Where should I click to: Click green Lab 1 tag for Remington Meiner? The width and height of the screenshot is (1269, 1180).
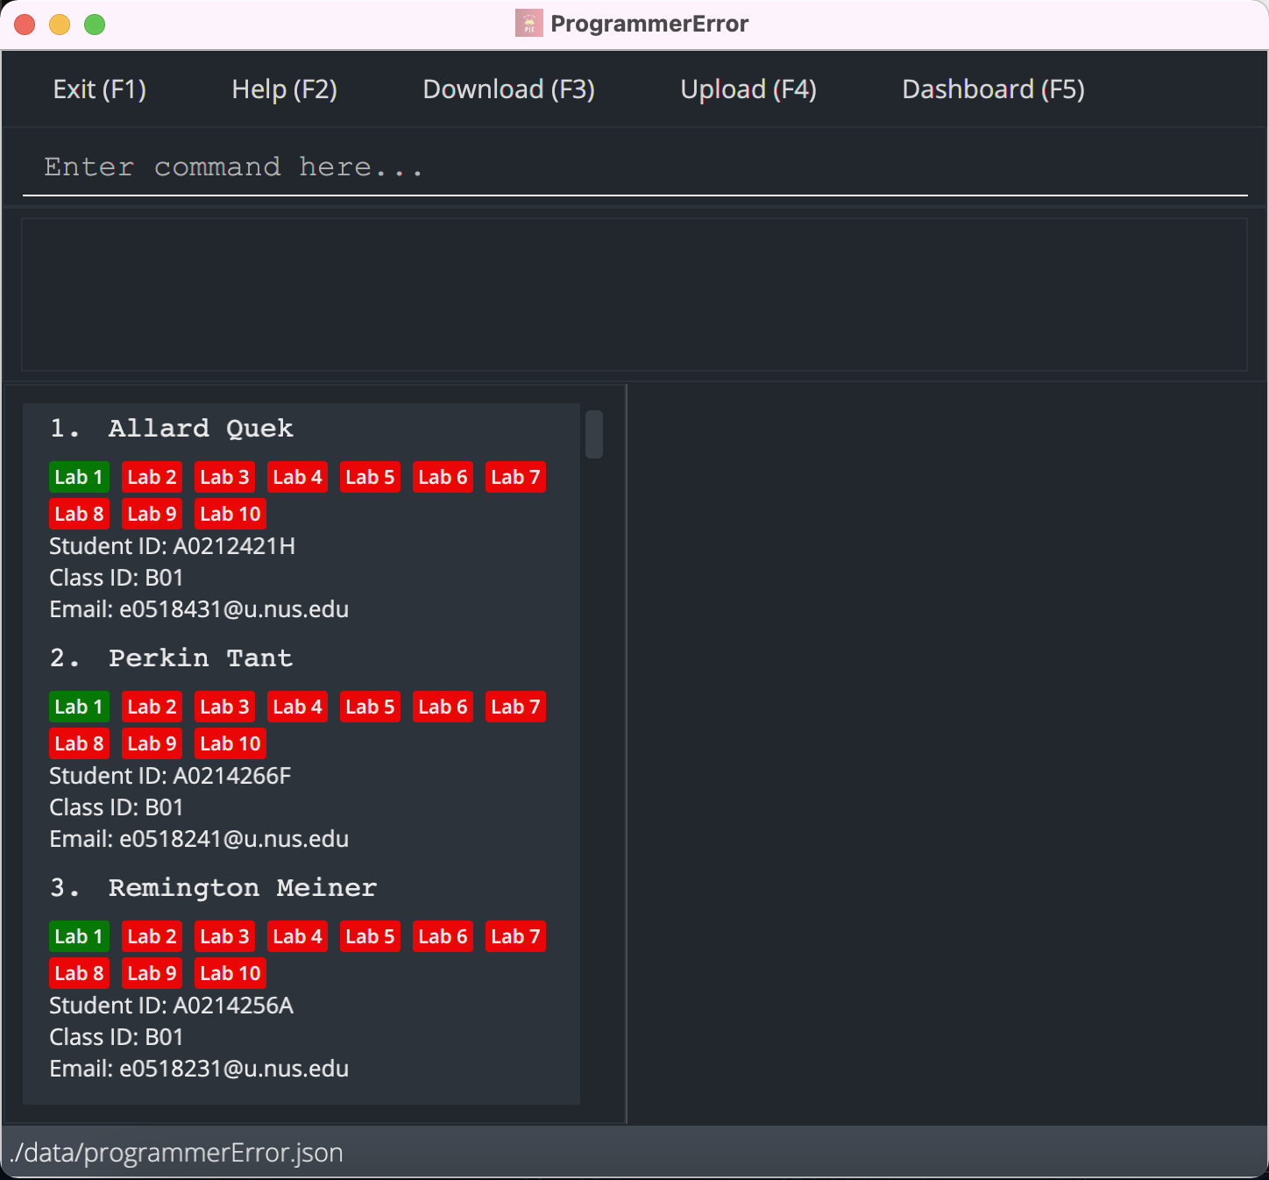tap(79, 936)
